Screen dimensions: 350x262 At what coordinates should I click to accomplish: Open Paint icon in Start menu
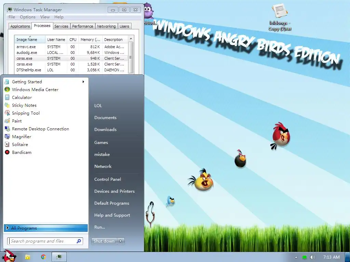tap(7, 121)
